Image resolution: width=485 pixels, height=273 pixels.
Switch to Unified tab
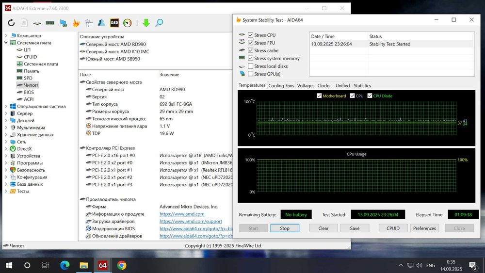[343, 86]
